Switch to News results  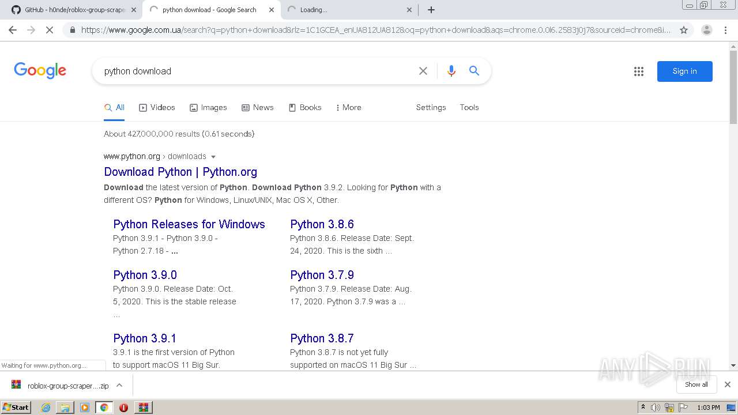coord(257,108)
